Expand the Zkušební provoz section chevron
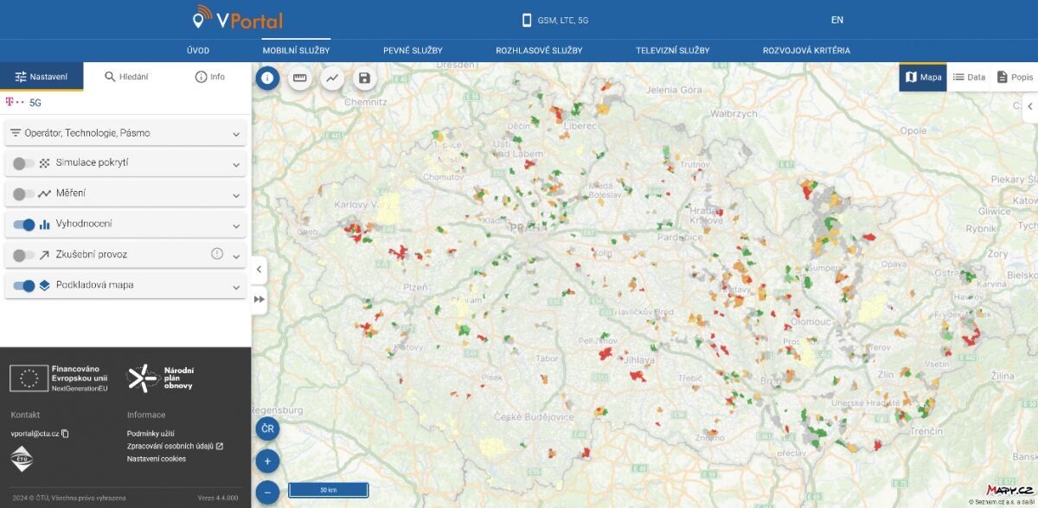This screenshot has width=1038, height=508. (x=236, y=256)
